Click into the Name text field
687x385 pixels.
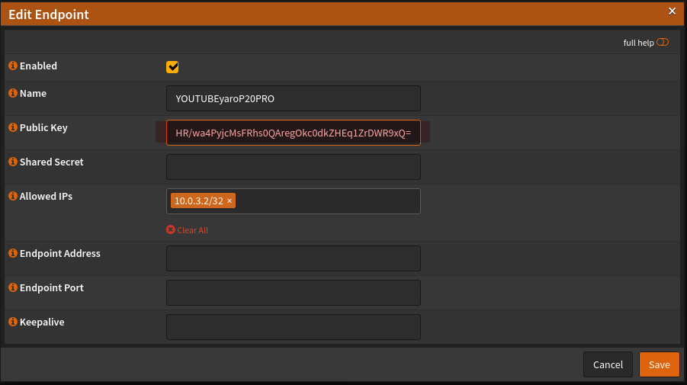(x=293, y=98)
